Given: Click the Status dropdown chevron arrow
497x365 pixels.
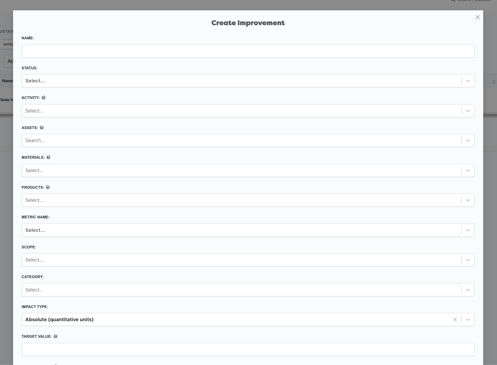Looking at the screenshot, I should pyautogui.click(x=468, y=81).
